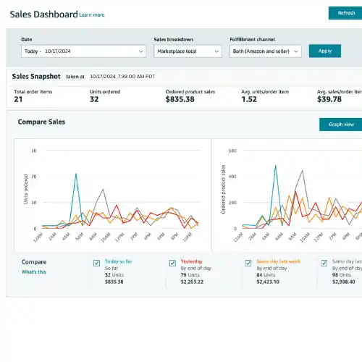Image resolution: width=362 pixels, height=362 pixels.
Task: Click the snapshot timestamp 10/17/2024 7:39:00 AM PDT
Action: click(122, 77)
